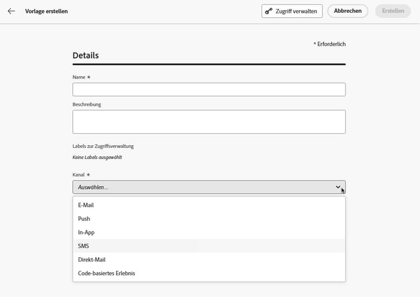Pick In-App from the Kanal options
Image resolution: width=420 pixels, height=297 pixels.
(86, 233)
